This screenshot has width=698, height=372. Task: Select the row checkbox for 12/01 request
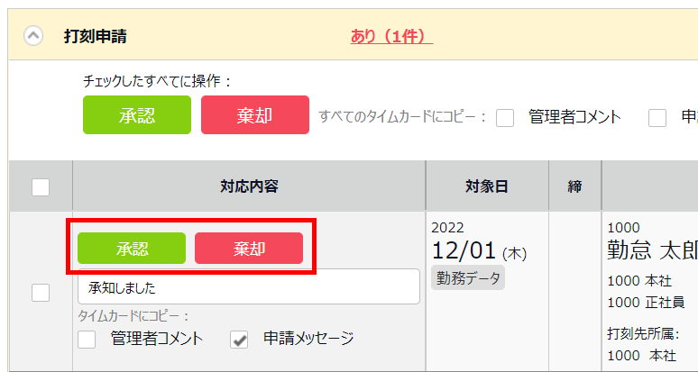click(41, 292)
